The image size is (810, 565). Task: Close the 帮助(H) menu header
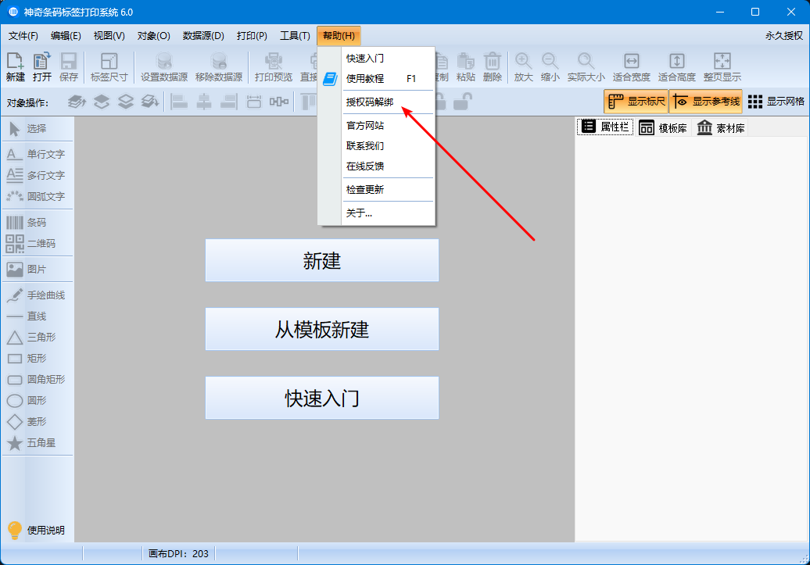coord(339,36)
